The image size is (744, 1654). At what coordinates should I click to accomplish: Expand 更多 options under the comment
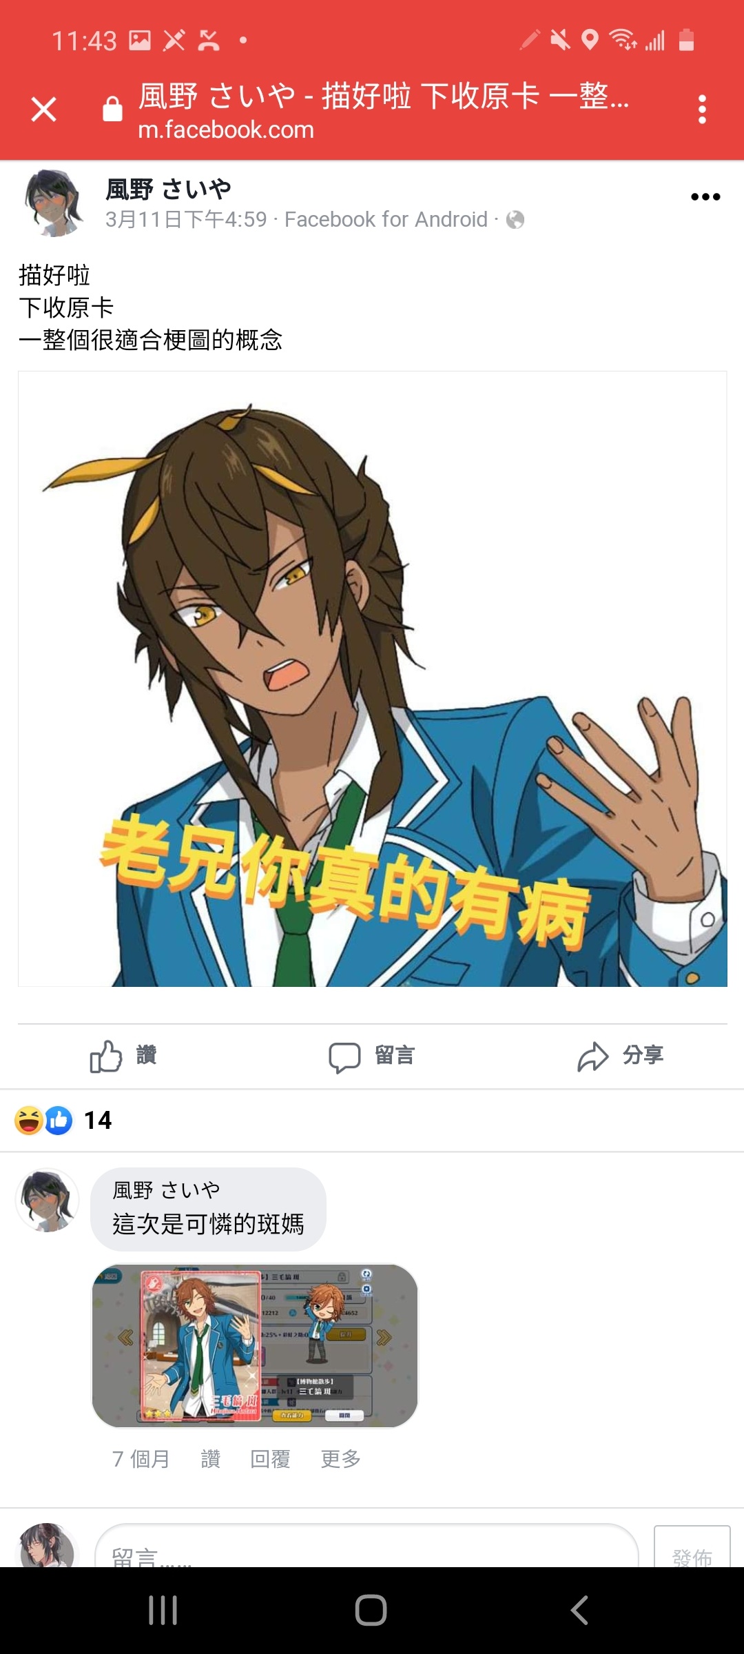coord(341,1459)
